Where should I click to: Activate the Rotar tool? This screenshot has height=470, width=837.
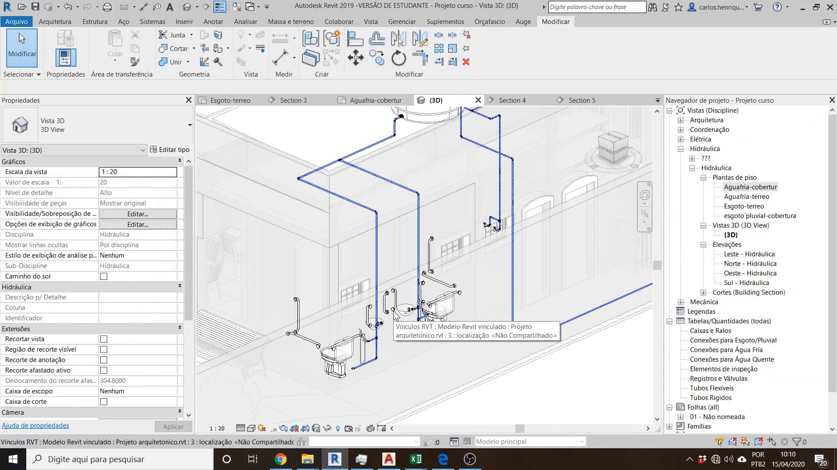coord(398,57)
